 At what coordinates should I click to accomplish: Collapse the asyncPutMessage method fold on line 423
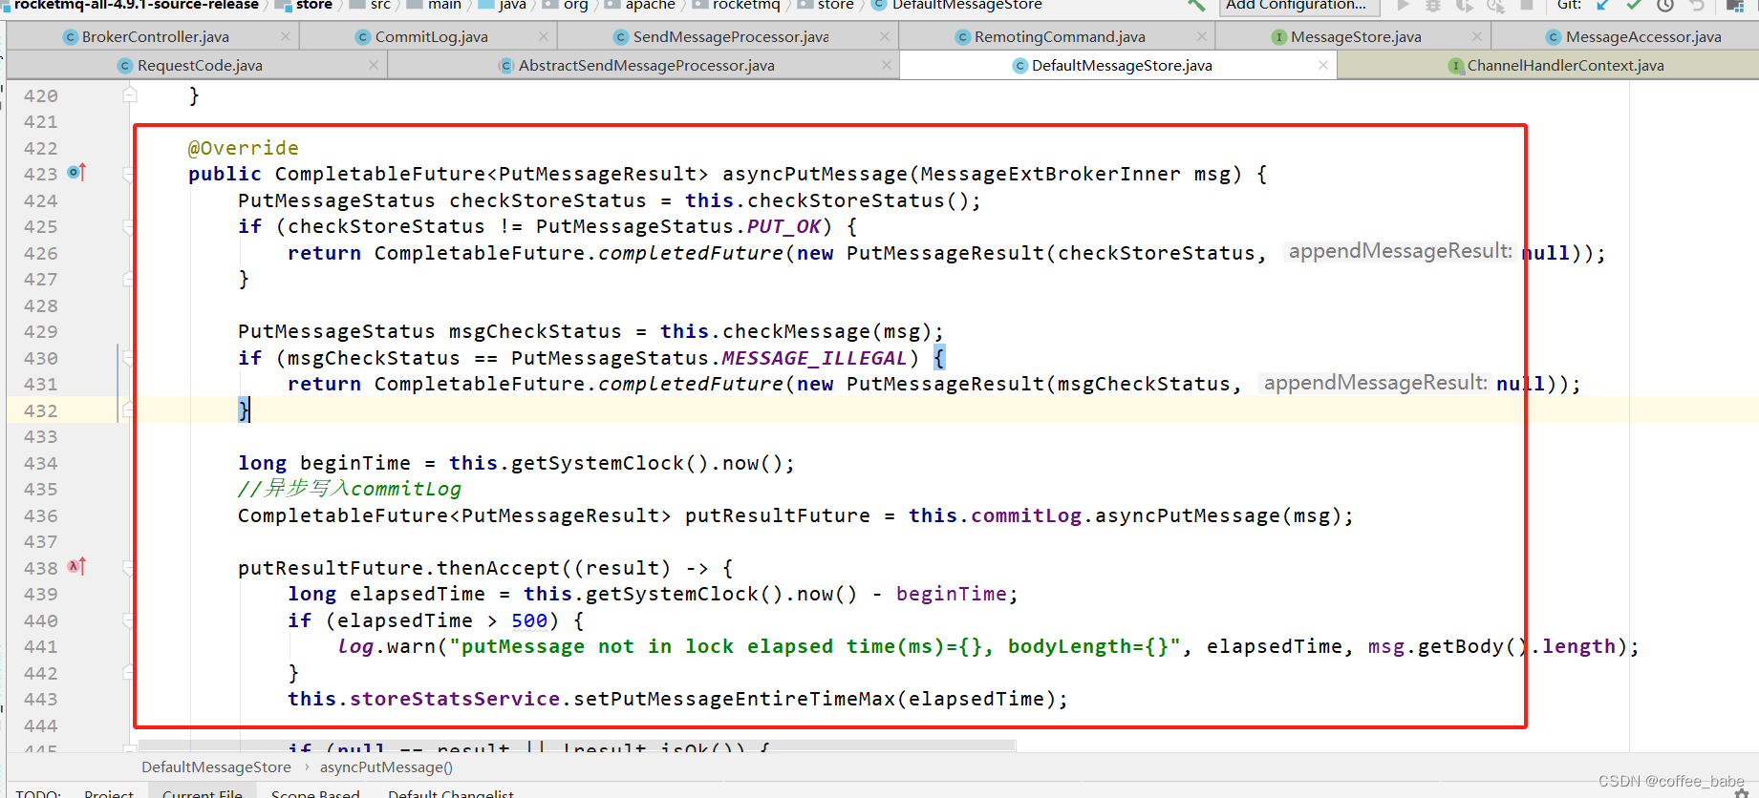[129, 174]
